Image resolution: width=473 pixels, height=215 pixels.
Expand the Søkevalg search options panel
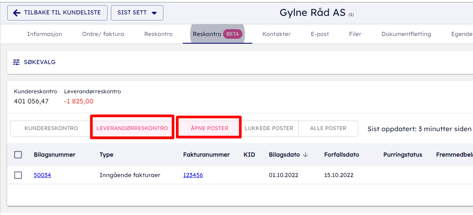pyautogui.click(x=40, y=62)
